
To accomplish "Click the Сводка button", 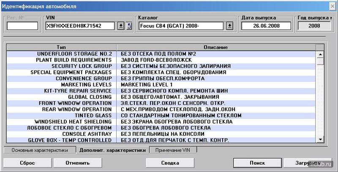I will (170, 163).
